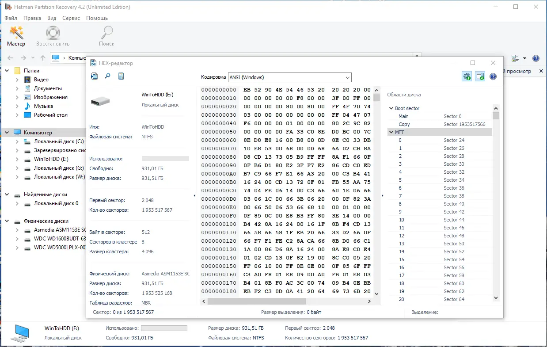This screenshot has height=347, width=547.
Task: Open navigation history dropdown chevron
Action: pyautogui.click(x=33, y=58)
